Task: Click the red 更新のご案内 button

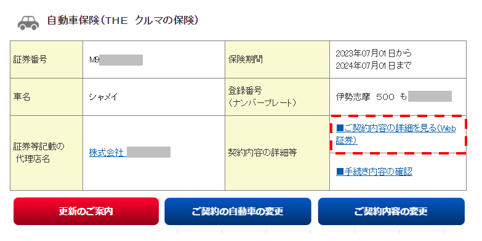Action: click(86, 212)
